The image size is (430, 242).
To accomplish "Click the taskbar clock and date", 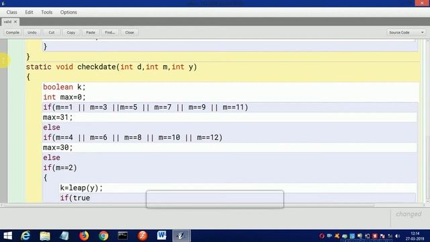I will pyautogui.click(x=415, y=236).
